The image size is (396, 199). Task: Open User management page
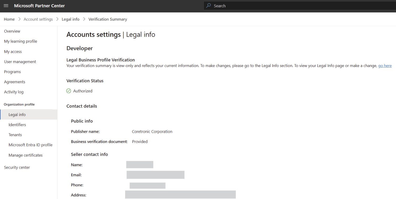coord(20,62)
